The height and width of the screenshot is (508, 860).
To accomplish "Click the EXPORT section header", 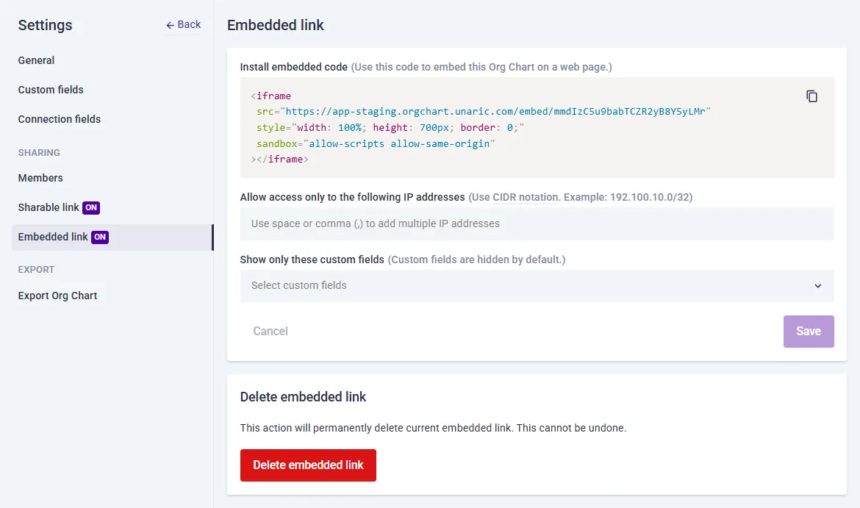I will (36, 269).
